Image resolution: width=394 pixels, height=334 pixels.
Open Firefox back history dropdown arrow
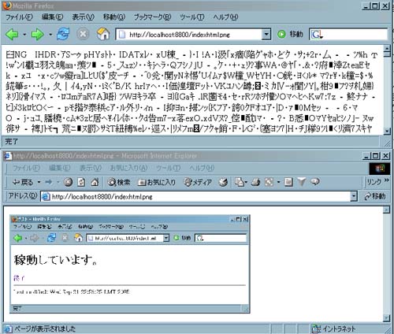[x=24, y=35]
